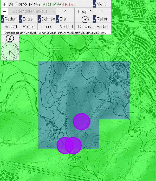
Task: Open the info icon panel
Action: [10, 38]
